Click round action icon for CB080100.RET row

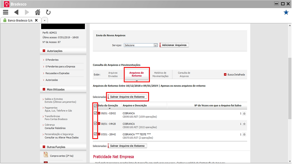point(244,124)
